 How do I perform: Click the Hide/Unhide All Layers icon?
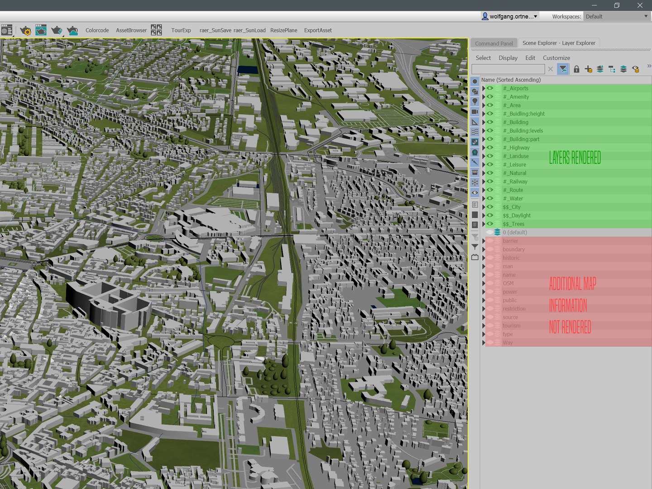[636, 69]
